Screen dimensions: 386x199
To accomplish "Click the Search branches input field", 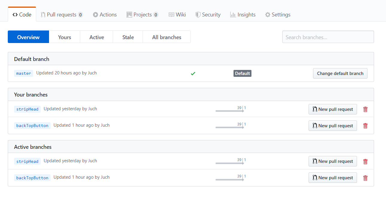I will [x=328, y=37].
